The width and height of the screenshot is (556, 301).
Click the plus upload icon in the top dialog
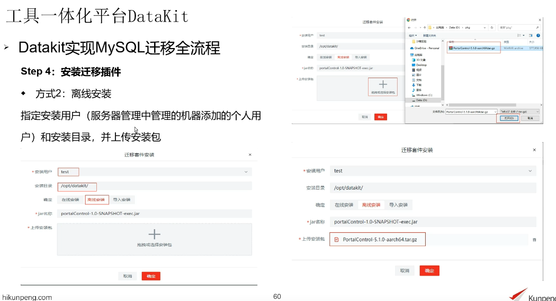[383, 84]
